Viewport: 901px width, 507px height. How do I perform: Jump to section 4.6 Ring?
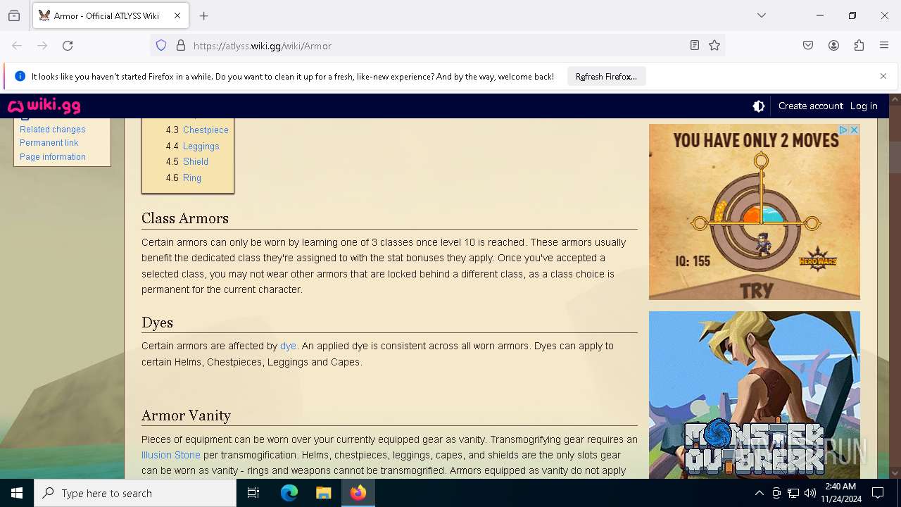192,178
